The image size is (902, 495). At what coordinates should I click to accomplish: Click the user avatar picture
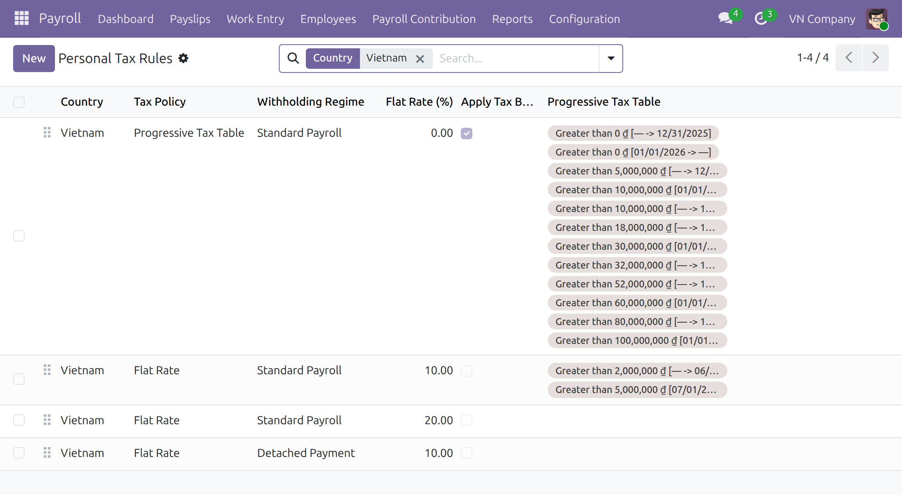coord(877,18)
